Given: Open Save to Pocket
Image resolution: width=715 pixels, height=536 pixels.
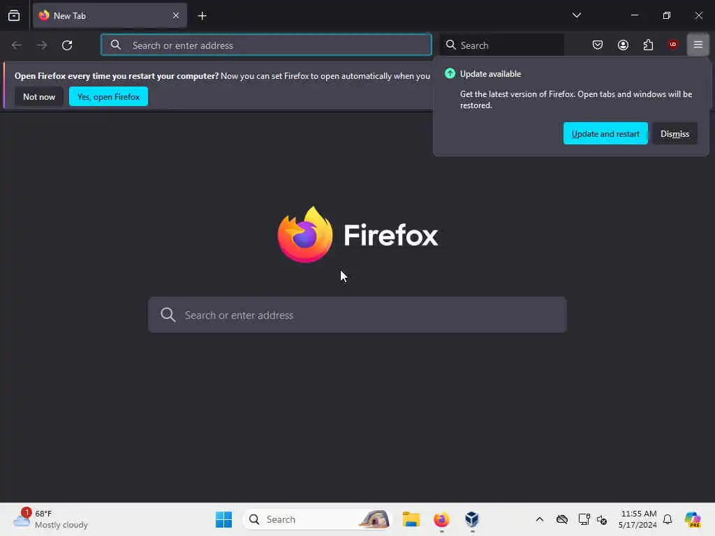Looking at the screenshot, I should pos(598,45).
